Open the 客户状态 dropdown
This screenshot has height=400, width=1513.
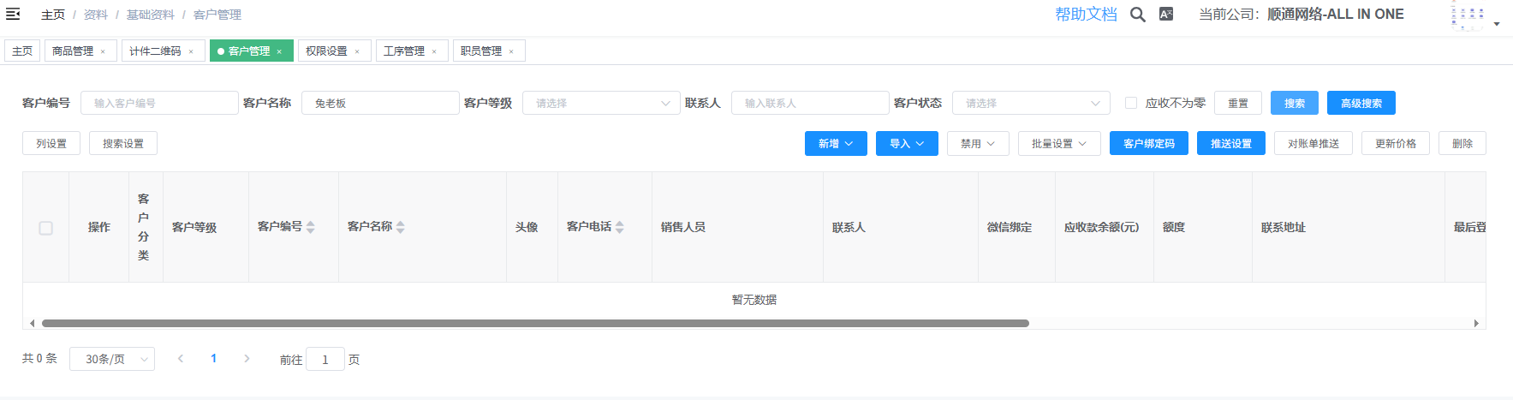[x=1030, y=103]
